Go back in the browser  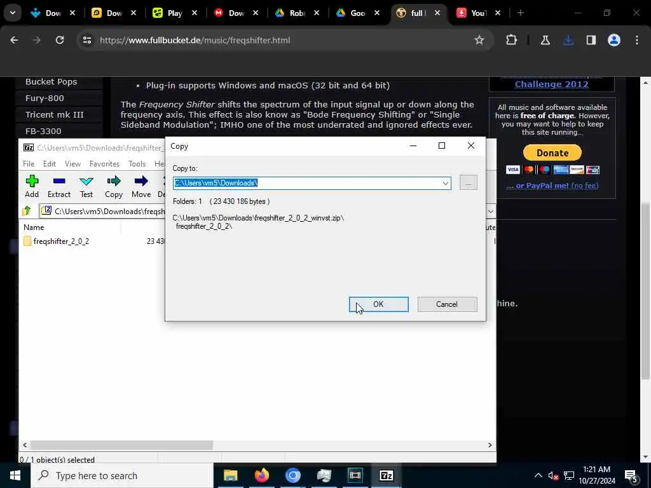pyautogui.click(x=14, y=40)
